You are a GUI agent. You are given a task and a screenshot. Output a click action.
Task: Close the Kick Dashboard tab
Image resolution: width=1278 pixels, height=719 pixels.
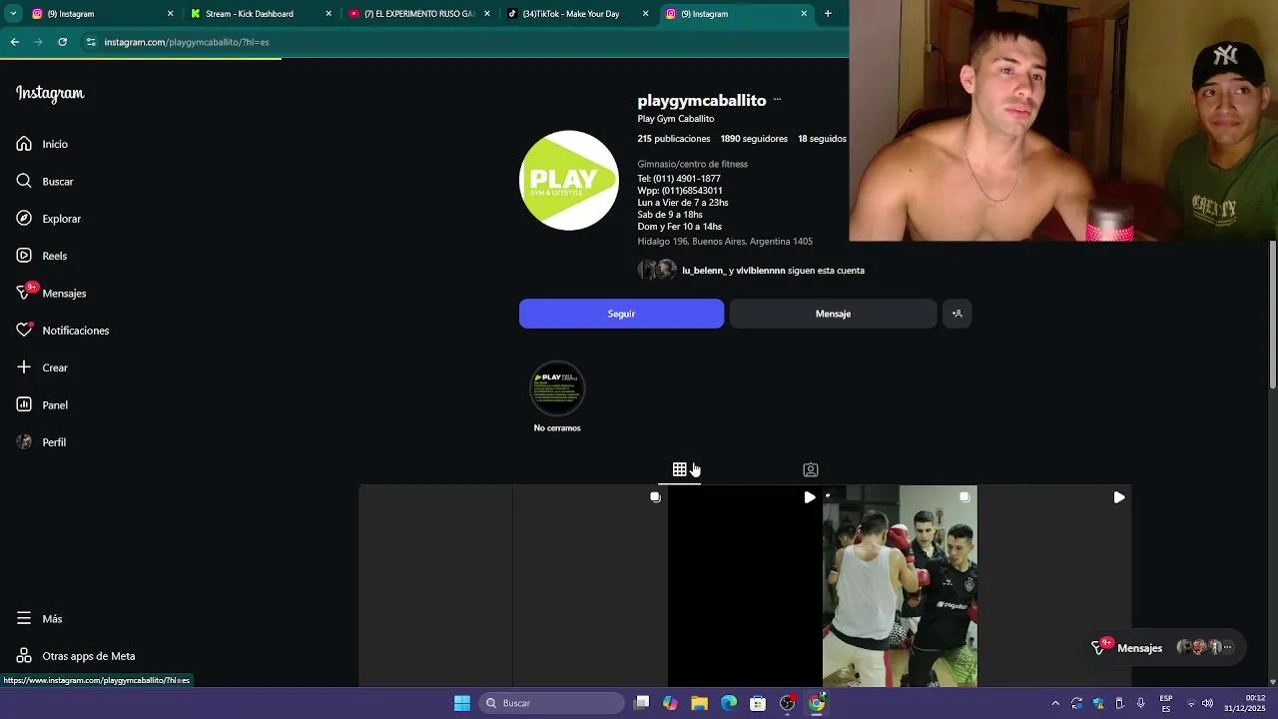328,14
